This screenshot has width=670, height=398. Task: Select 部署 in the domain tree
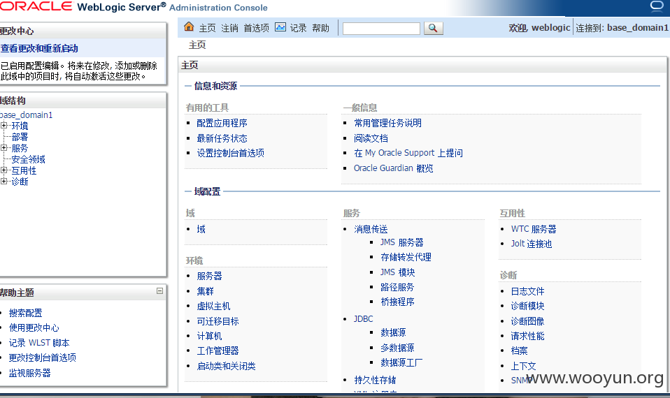click(x=20, y=137)
